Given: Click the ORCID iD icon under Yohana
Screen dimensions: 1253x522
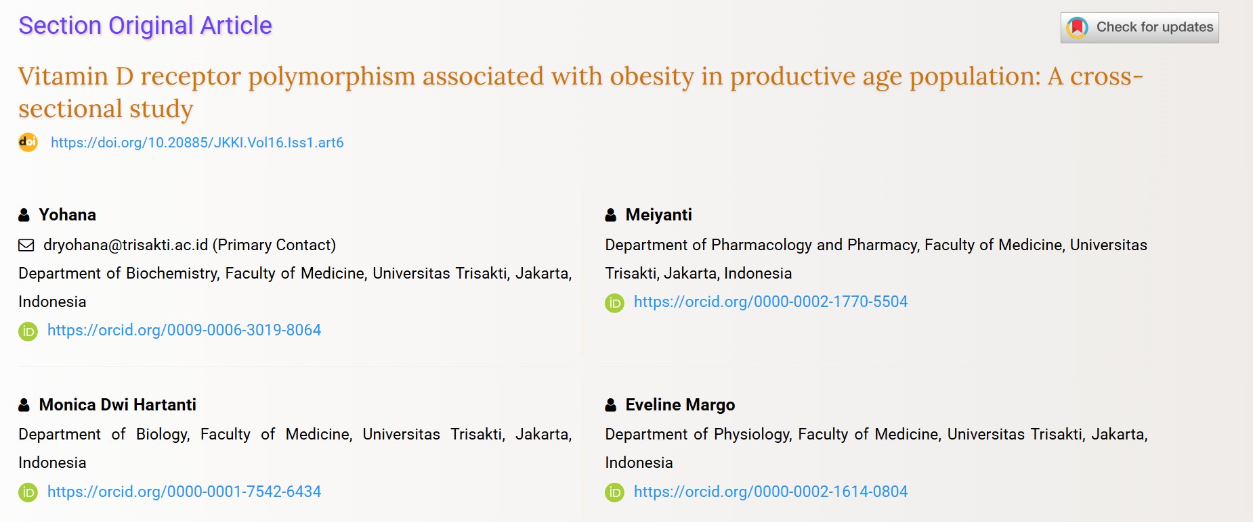Looking at the screenshot, I should (28, 331).
